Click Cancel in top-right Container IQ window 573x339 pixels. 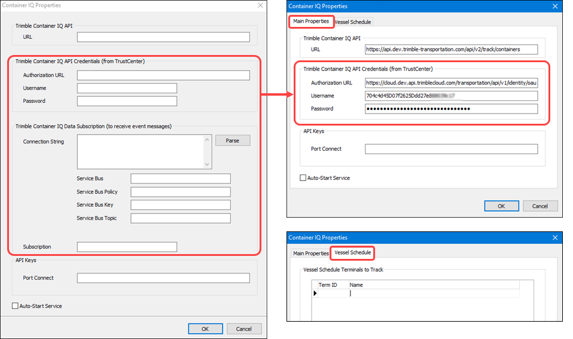click(x=540, y=206)
